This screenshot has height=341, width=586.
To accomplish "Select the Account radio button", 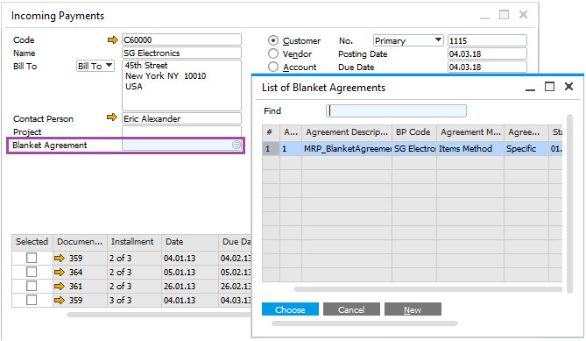I will point(273,67).
